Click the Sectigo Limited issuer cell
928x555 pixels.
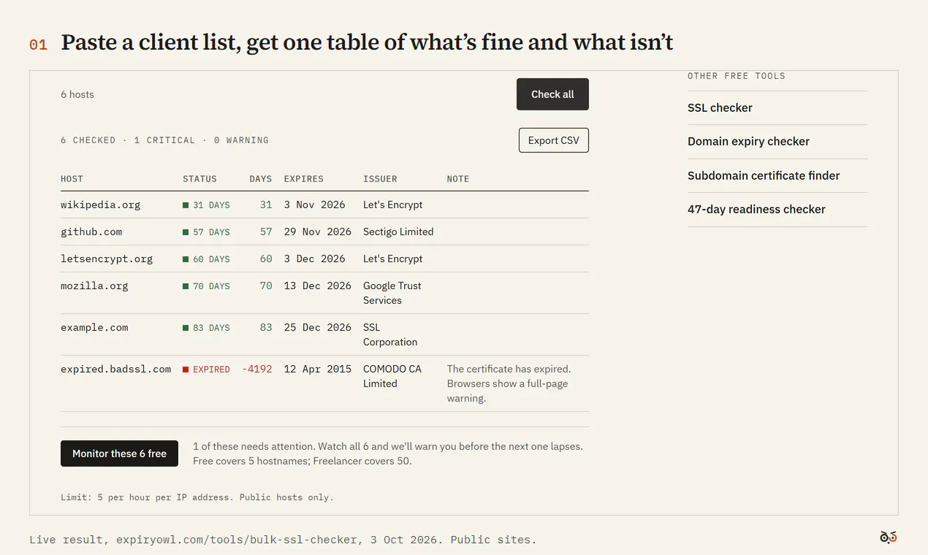coord(398,231)
